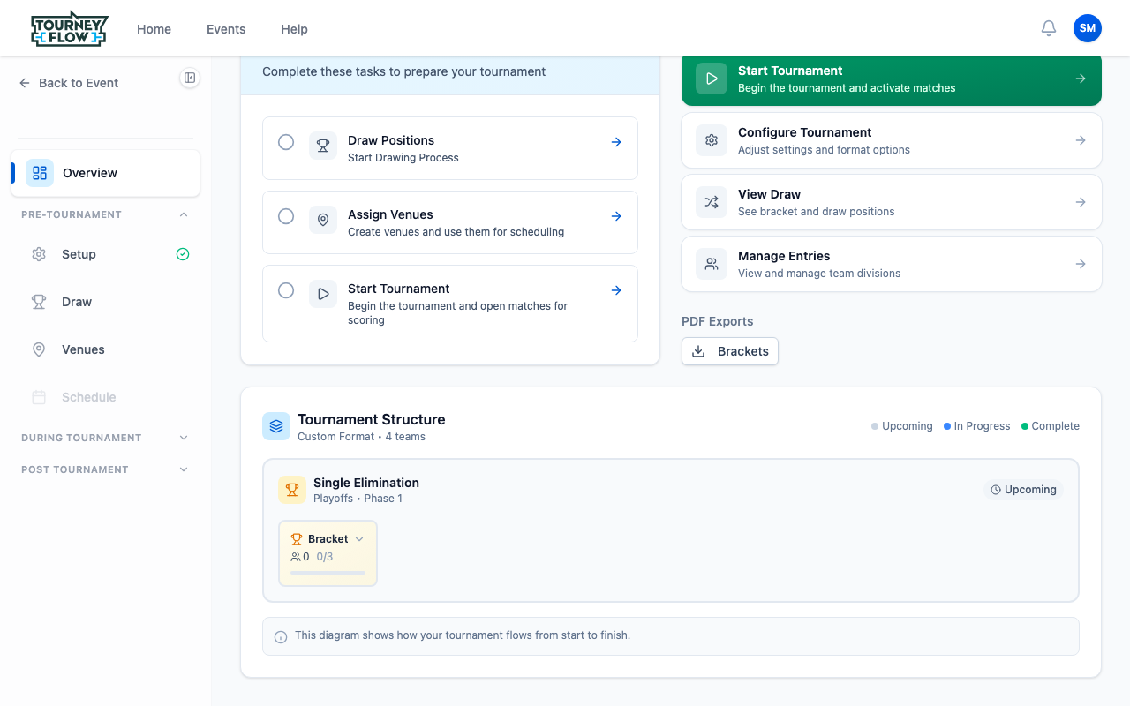Viewport: 1130px width, 706px height.
Task: Click the Manage Entries people icon
Action: pos(712,264)
